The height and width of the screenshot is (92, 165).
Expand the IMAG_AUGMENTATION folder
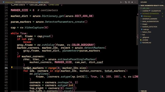click(x=150, y=21)
